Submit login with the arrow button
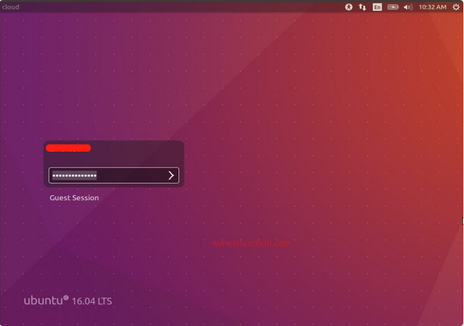 (171, 176)
